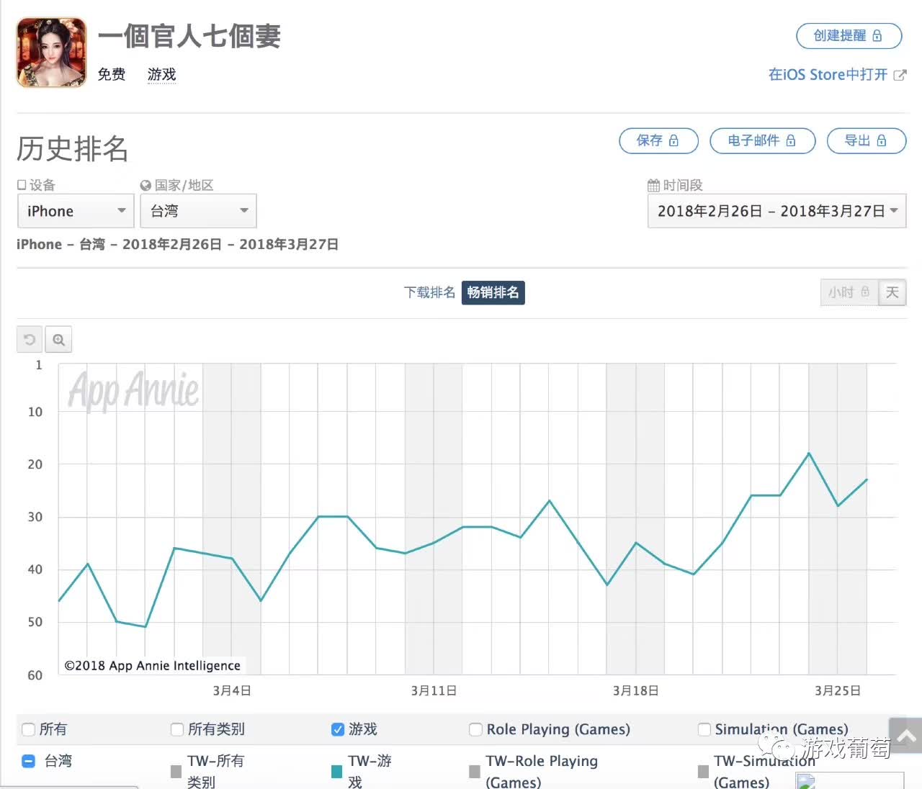This screenshot has height=789, width=922.
Task: Expand the date range picker
Action: pos(776,211)
